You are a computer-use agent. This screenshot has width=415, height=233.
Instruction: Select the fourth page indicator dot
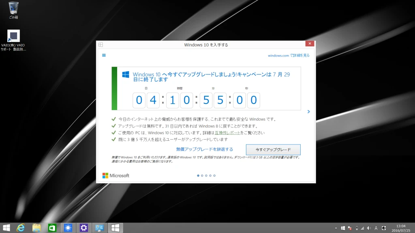click(x=210, y=176)
